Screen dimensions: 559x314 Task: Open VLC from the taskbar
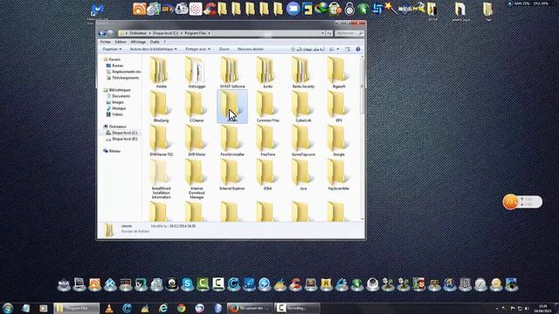click(108, 308)
